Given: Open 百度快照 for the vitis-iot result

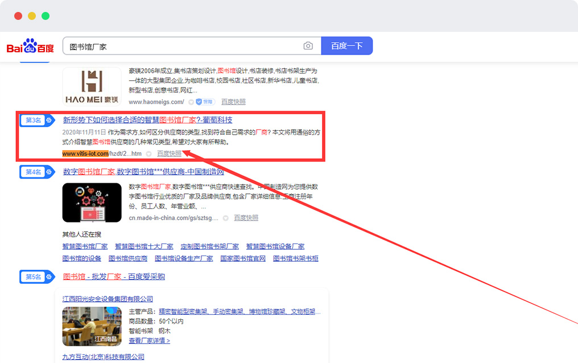Looking at the screenshot, I should [x=169, y=154].
